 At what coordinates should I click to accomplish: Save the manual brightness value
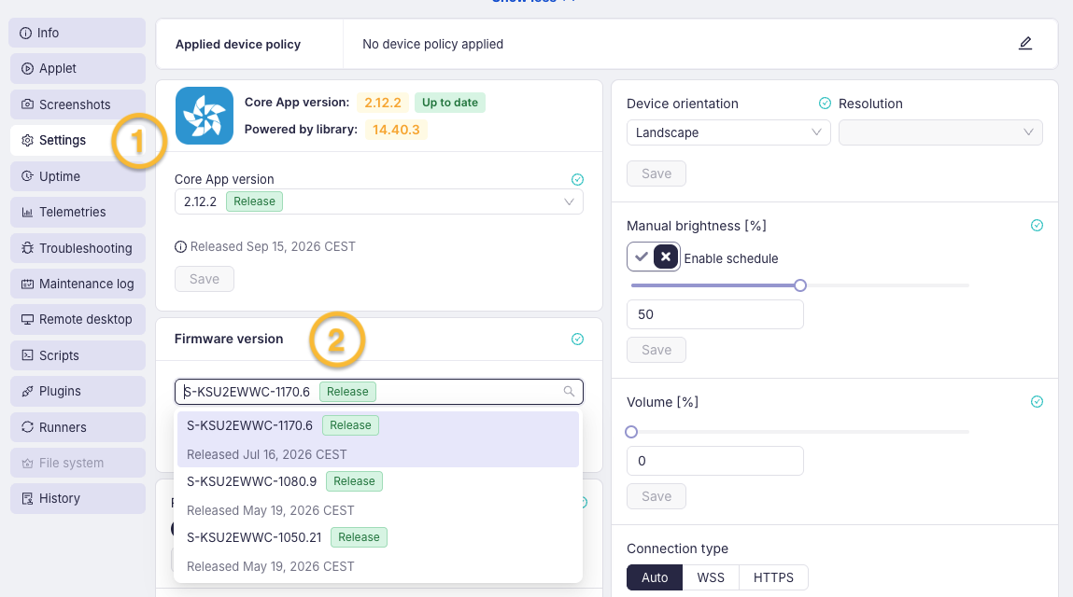click(657, 350)
